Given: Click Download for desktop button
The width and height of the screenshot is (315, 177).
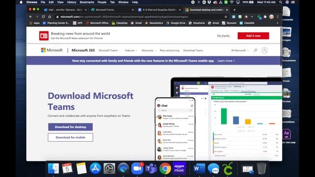Looking at the screenshot, I should pyautogui.click(x=70, y=127).
